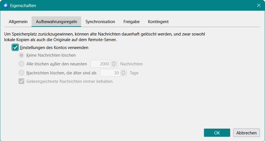Increase the 2000 Nachrichten count with up arrow

click(114, 63)
